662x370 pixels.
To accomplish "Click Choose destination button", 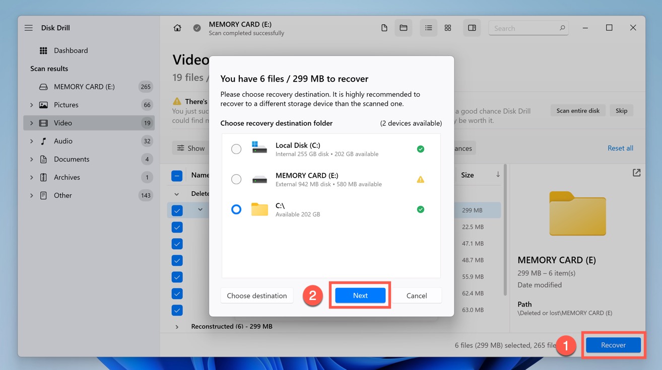I will pyautogui.click(x=257, y=295).
